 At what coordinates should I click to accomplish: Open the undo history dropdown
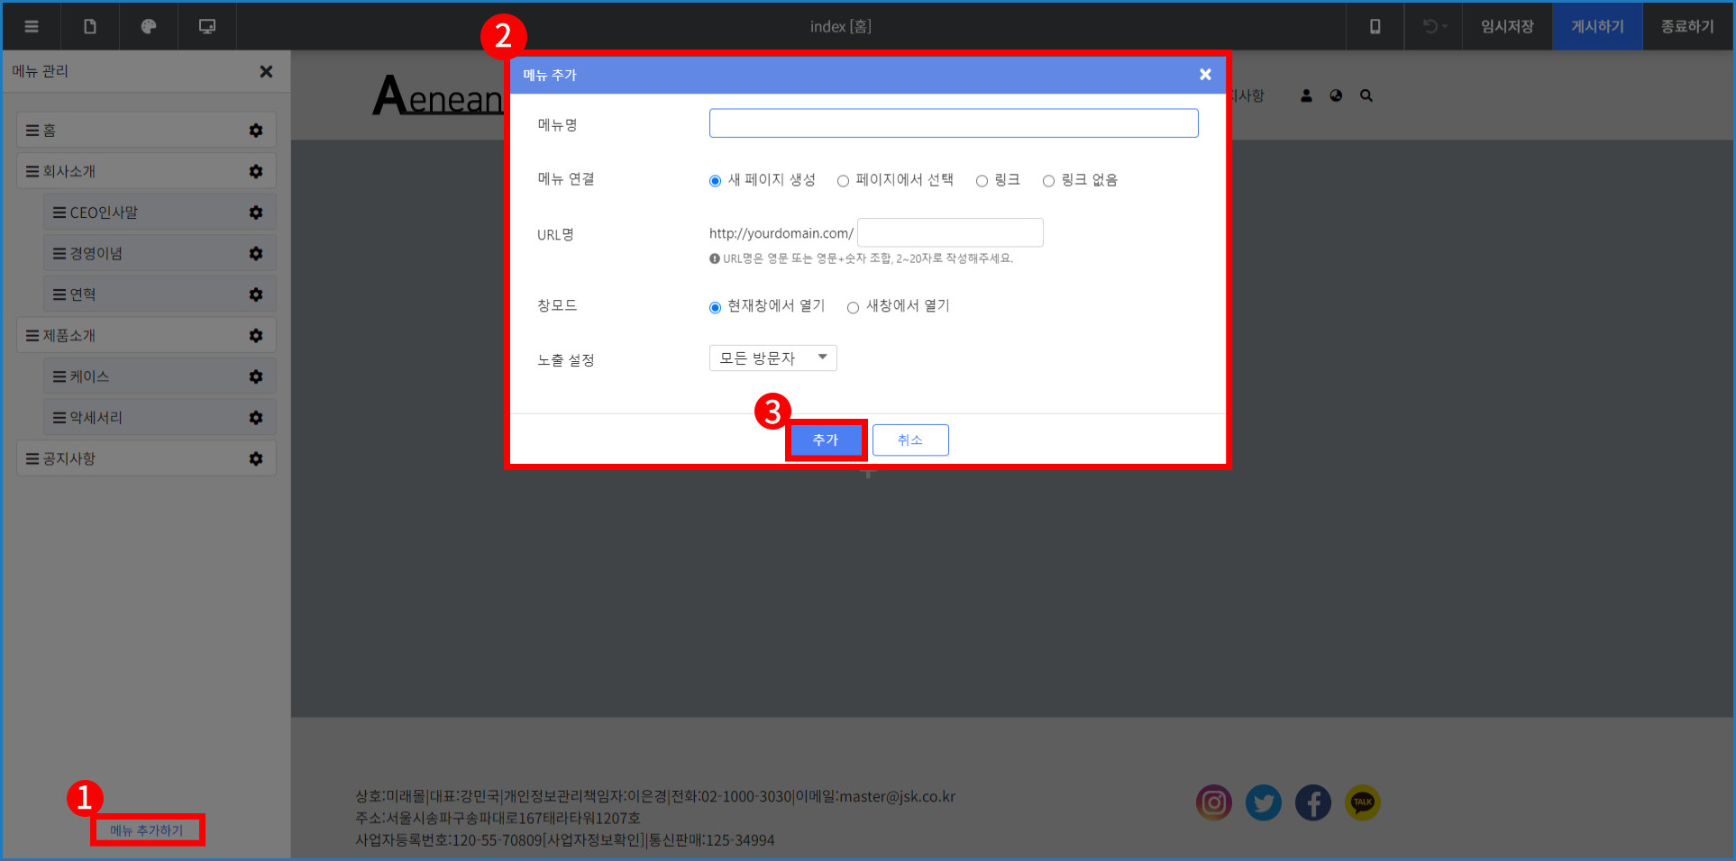[x=1434, y=26]
